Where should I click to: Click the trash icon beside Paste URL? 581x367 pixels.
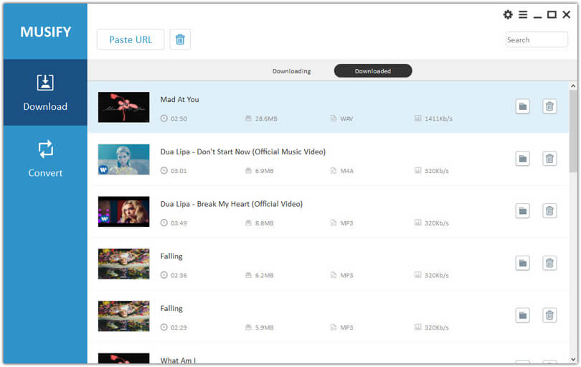click(x=180, y=40)
